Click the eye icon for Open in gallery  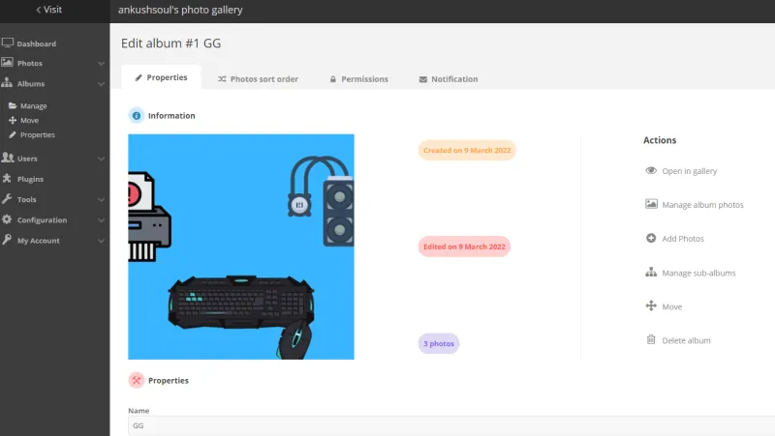651,171
